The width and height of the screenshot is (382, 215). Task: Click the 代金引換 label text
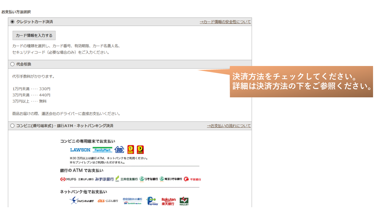(x=24, y=64)
